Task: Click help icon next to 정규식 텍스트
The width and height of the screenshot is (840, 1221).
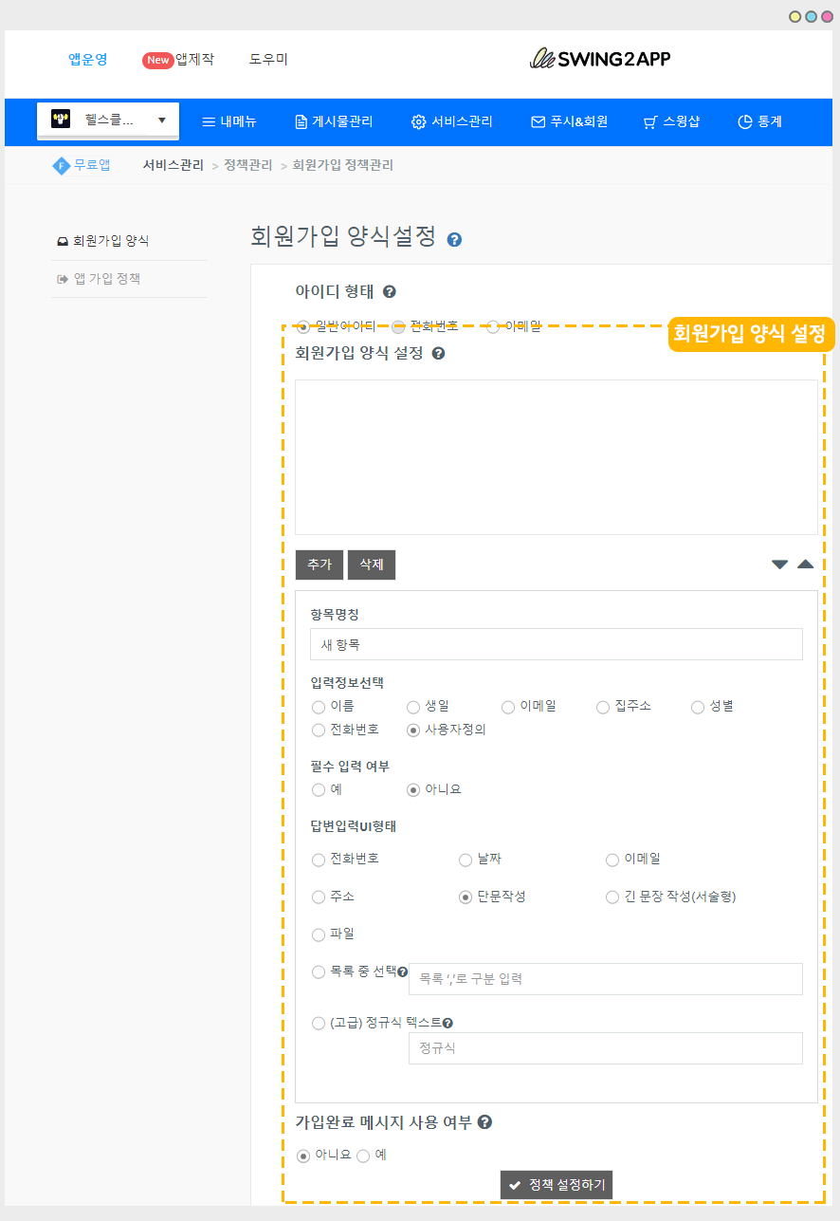Action: tap(447, 1024)
